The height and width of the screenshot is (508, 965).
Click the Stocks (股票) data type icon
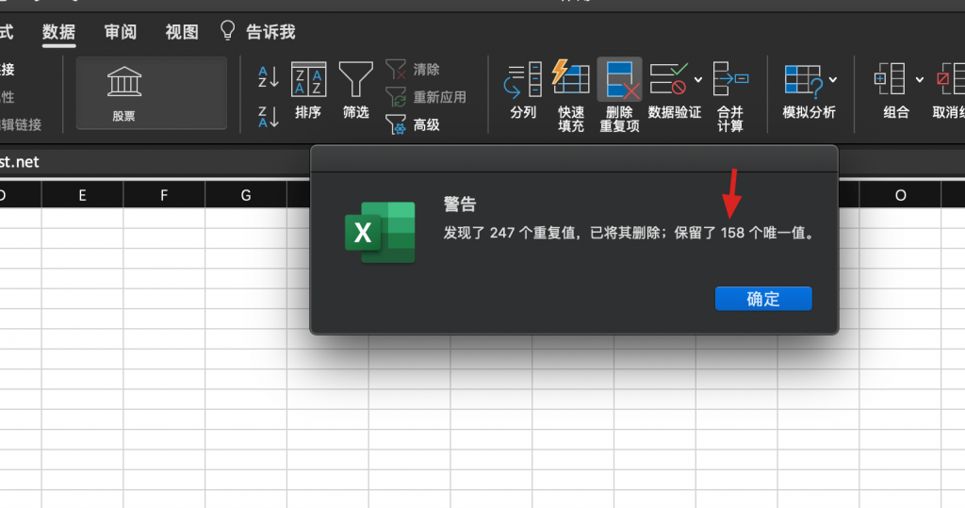point(124,83)
